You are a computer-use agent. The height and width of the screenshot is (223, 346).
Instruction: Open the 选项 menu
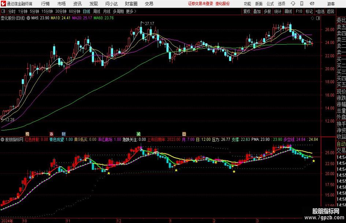282,4
